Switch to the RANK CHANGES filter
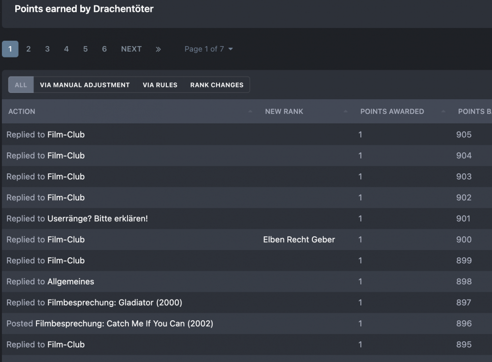The height and width of the screenshot is (362, 492). [217, 85]
